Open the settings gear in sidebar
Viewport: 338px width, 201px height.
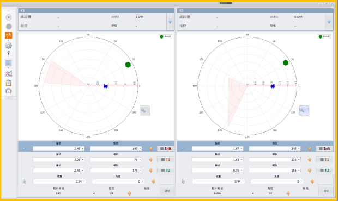point(9,45)
